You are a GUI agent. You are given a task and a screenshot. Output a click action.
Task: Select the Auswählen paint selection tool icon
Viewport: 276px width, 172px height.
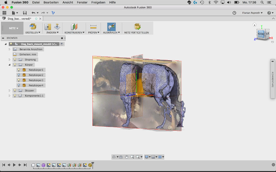[111, 26]
